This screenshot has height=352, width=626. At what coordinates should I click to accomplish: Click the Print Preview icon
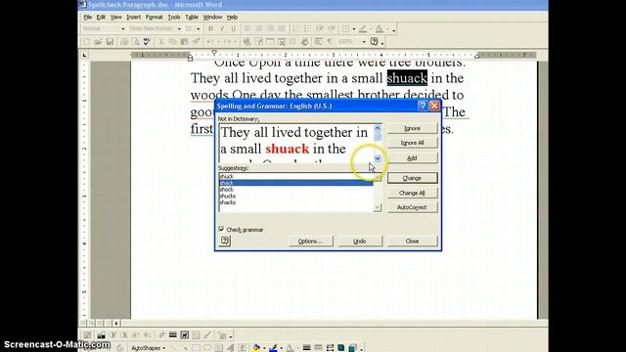coord(135,41)
